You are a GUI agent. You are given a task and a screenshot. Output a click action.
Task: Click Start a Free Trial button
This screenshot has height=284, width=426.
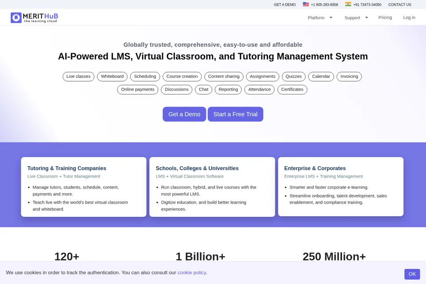click(235, 114)
